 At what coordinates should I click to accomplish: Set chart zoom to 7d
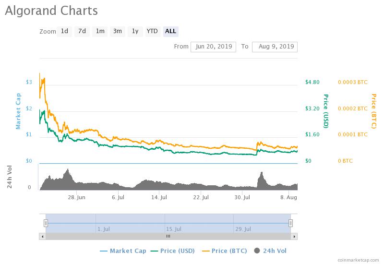coord(82,31)
